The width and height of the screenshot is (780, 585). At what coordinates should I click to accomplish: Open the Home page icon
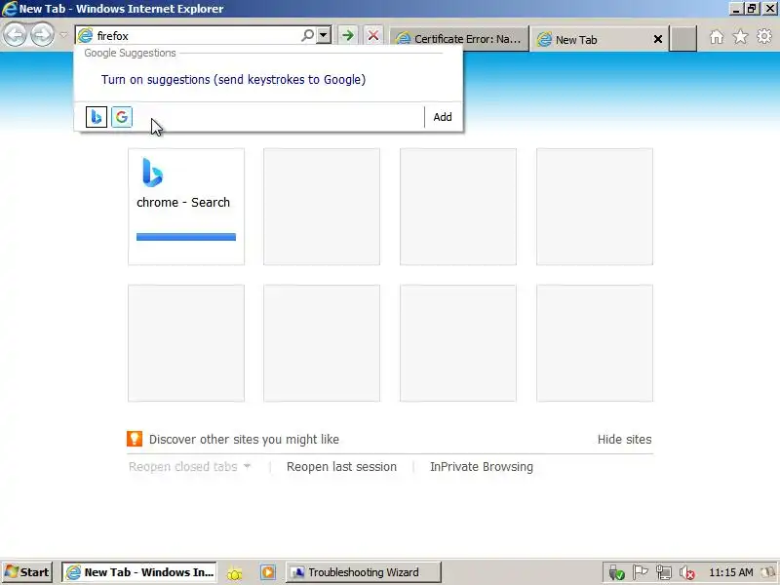pyautogui.click(x=717, y=37)
